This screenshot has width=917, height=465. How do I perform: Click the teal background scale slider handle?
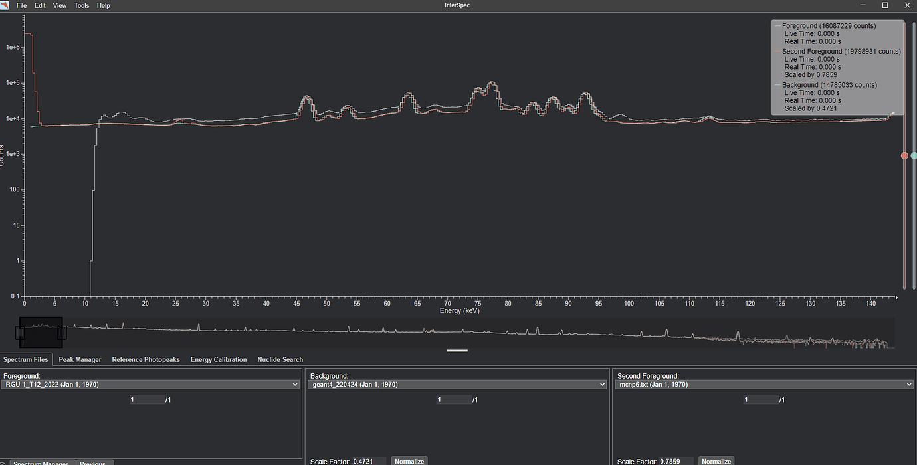pos(914,155)
